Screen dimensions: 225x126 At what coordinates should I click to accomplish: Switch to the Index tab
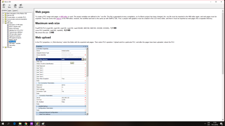[x=10, y=11]
